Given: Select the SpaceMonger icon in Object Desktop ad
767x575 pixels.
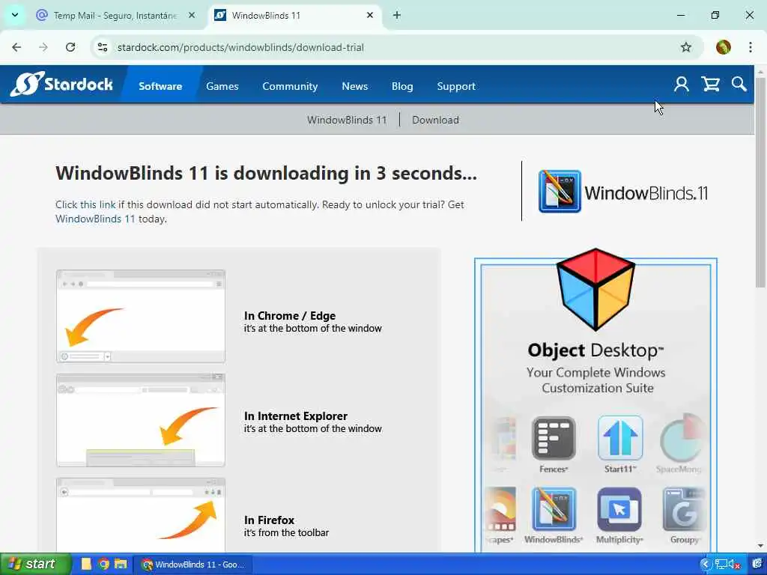Looking at the screenshot, I should coord(681,438).
